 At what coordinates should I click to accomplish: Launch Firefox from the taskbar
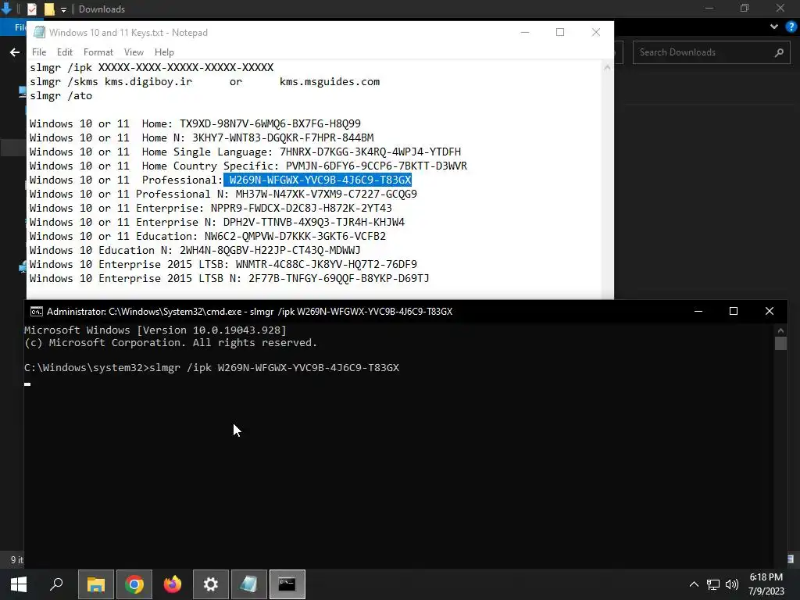[173, 584]
